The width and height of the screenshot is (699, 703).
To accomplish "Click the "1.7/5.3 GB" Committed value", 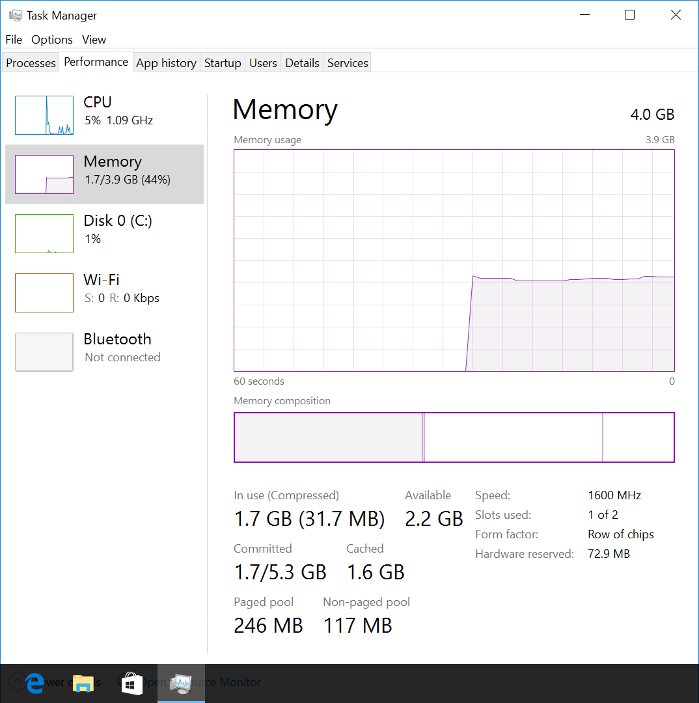I will point(281,572).
